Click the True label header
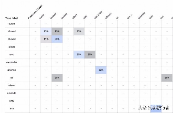 [x=12, y=18]
